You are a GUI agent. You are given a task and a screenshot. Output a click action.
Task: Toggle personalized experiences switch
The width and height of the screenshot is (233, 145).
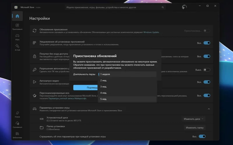point(207,95)
